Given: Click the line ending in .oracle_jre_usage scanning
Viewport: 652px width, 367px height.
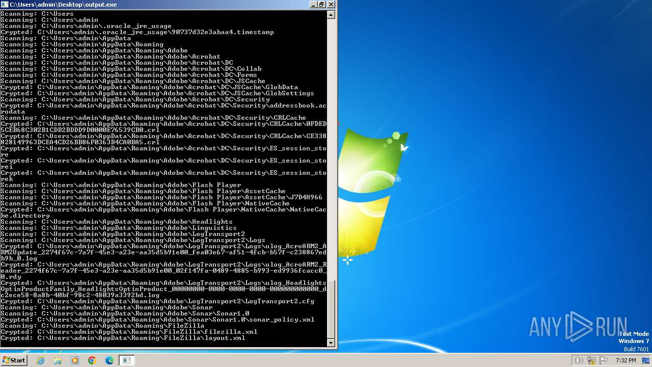Looking at the screenshot, I should pos(86,26).
